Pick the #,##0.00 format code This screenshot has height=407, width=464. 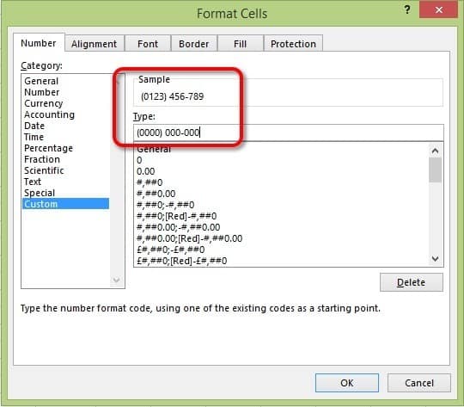pyautogui.click(x=156, y=194)
